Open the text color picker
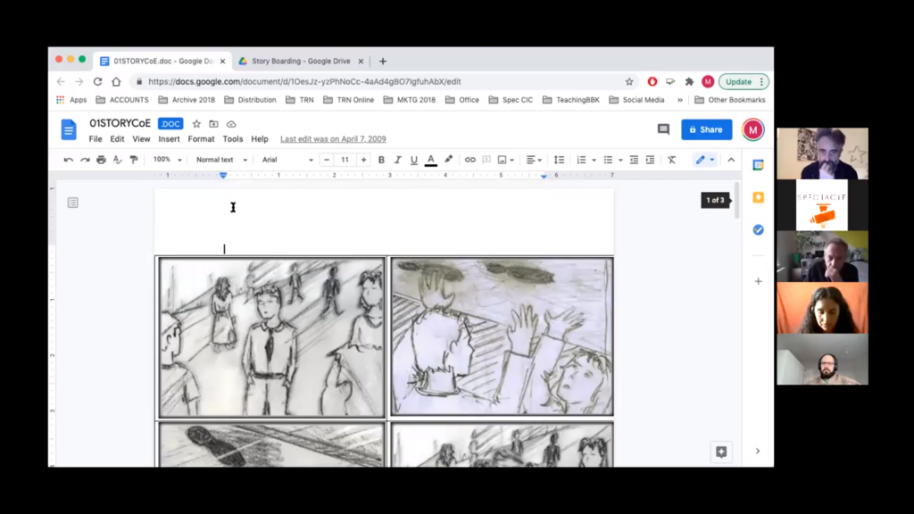Screen dimensions: 914x514 431,160
